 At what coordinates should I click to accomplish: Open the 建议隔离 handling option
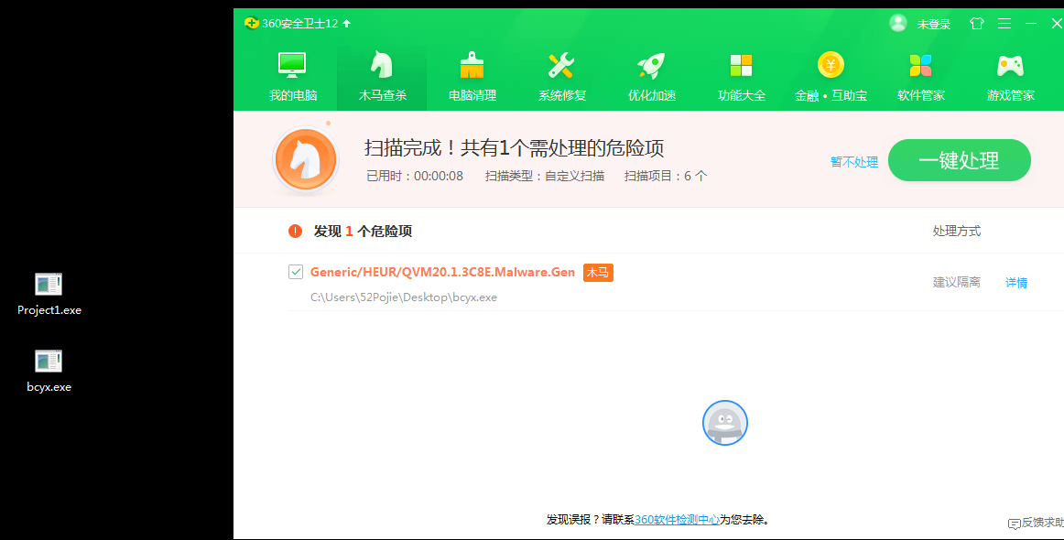click(955, 282)
